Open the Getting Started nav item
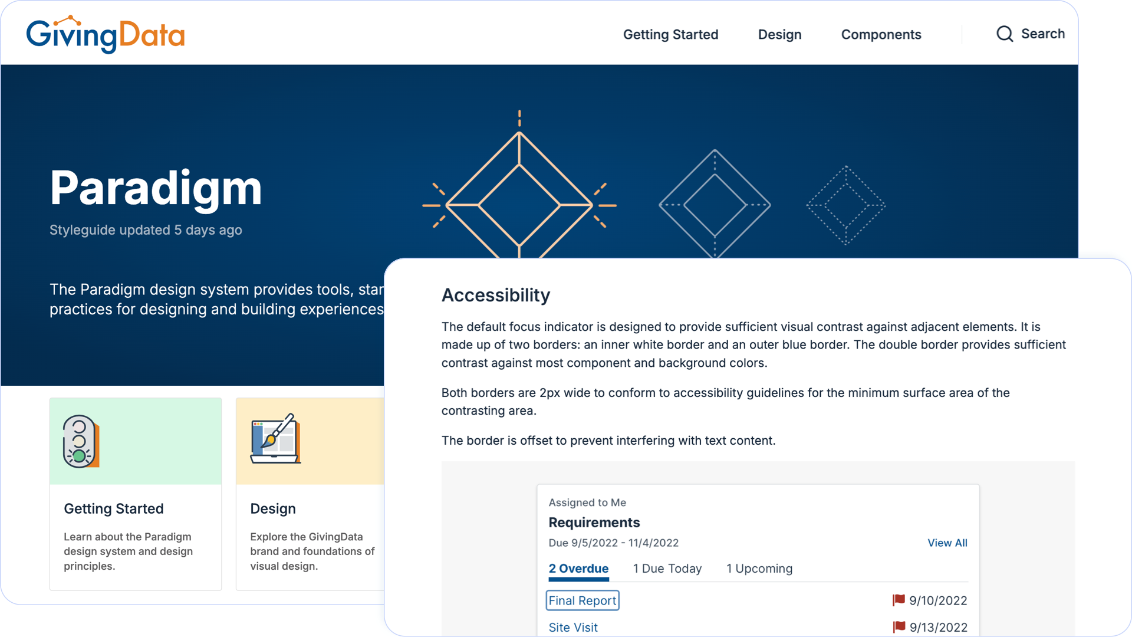 click(670, 34)
